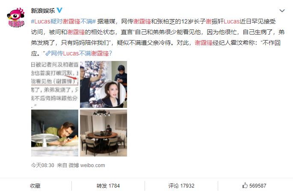The height and width of the screenshot is (194, 293).
Task: Click the link icon before 网传Lucas不满谢霆锋
Action: [x=48, y=53]
